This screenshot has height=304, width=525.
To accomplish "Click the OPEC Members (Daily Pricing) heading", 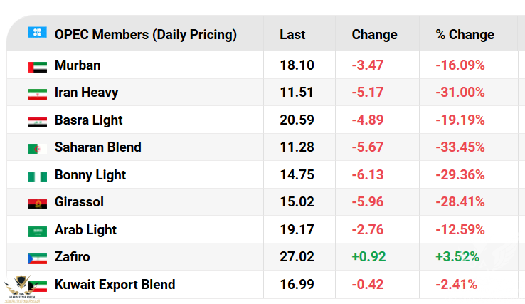I will [x=145, y=34].
